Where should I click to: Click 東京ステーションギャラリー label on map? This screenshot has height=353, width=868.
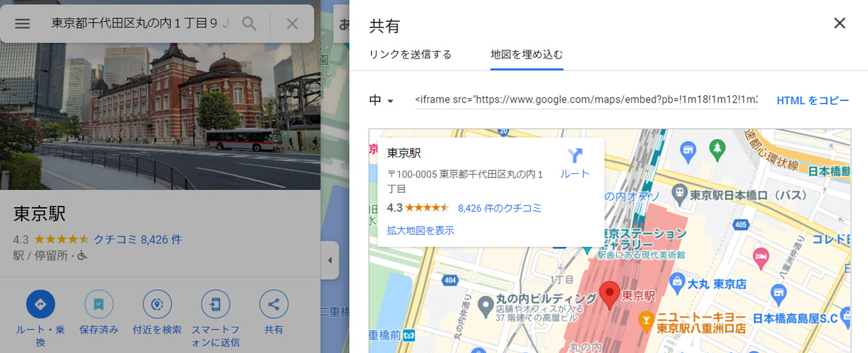coord(642,240)
